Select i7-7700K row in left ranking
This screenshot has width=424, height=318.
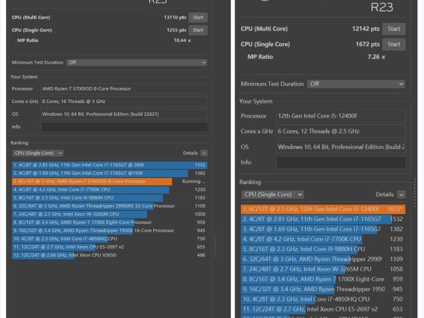110,190
